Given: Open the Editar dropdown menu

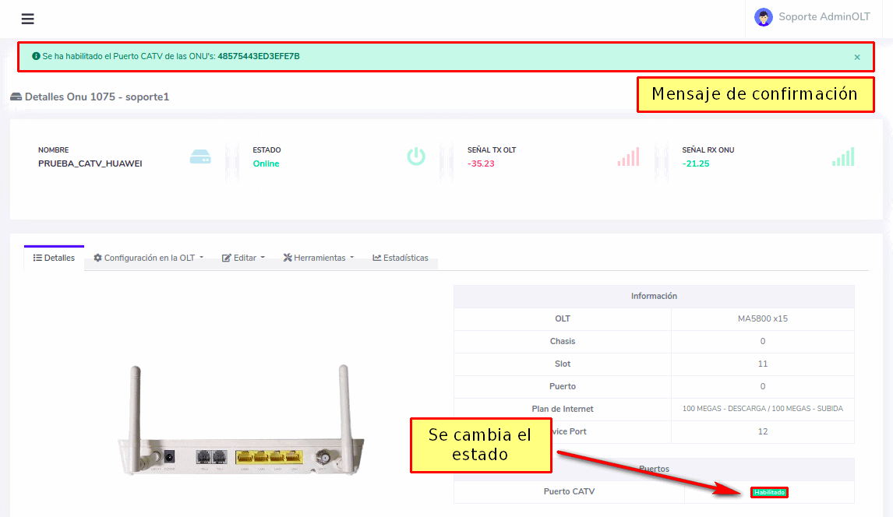Looking at the screenshot, I should coord(243,258).
